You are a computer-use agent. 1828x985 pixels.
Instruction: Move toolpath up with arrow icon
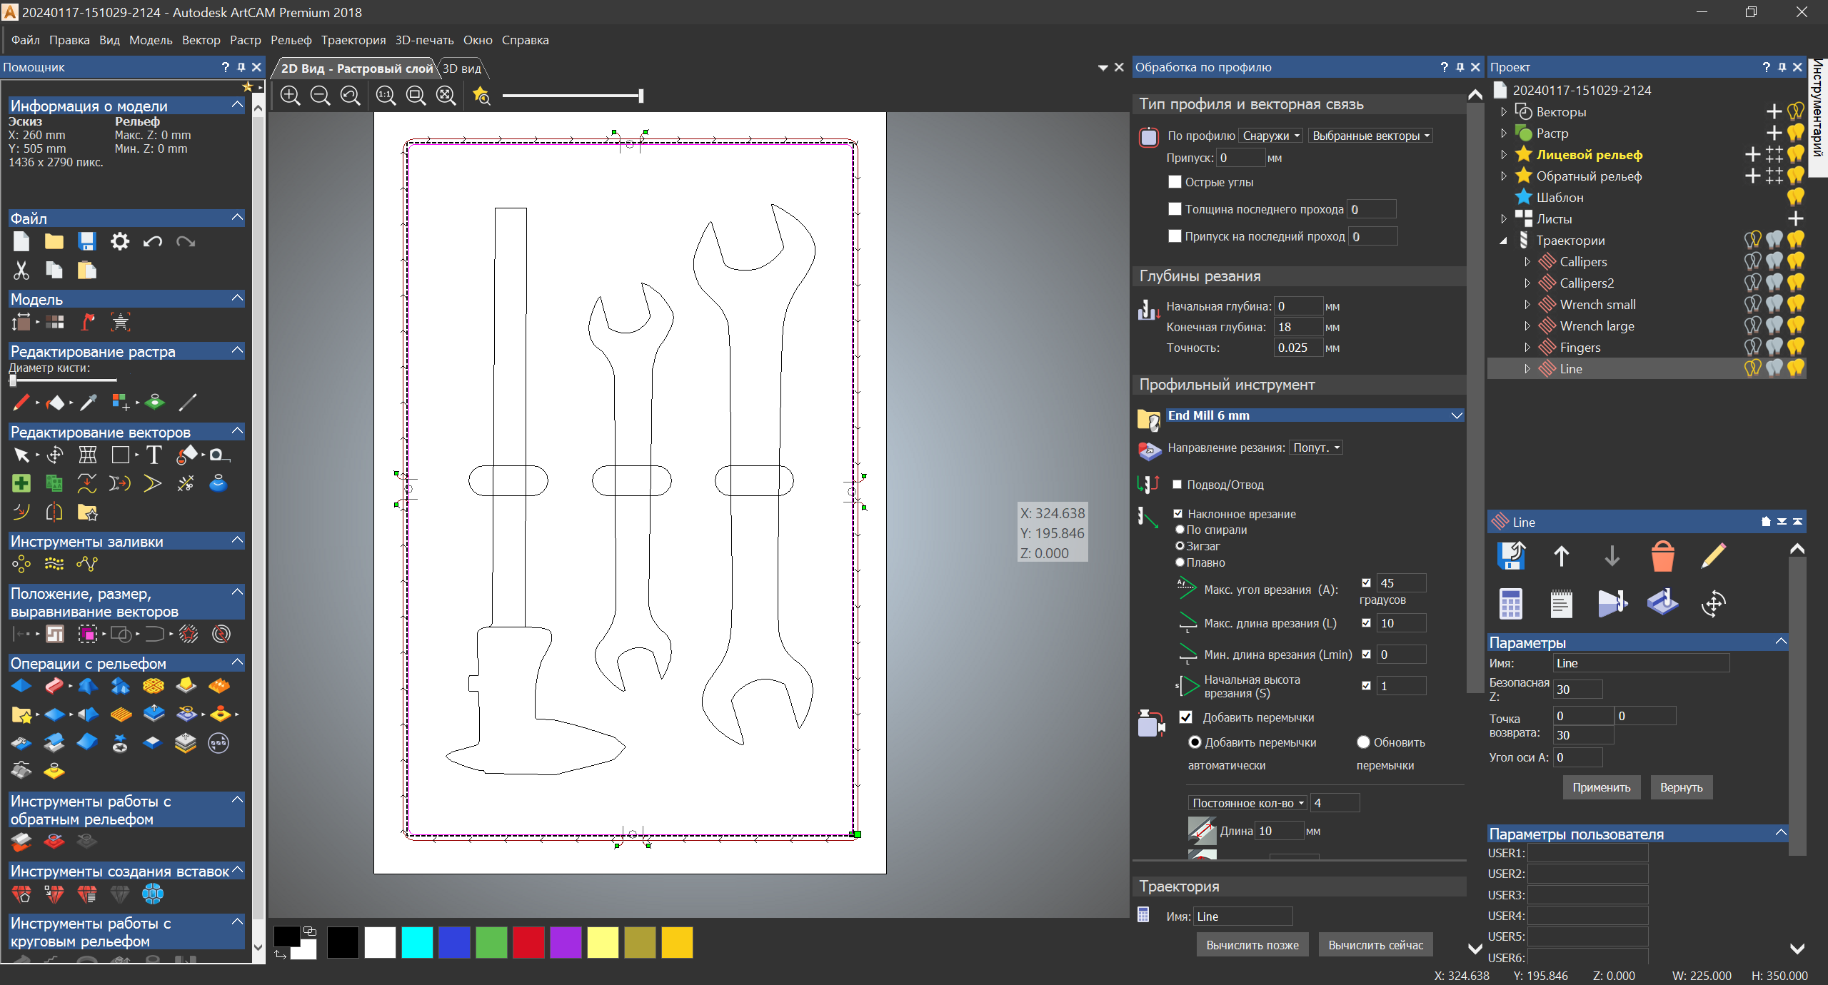1561,556
